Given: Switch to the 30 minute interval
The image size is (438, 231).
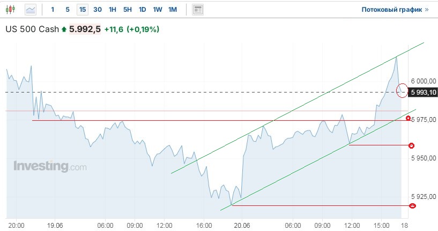Looking at the screenshot, I should (x=97, y=10).
